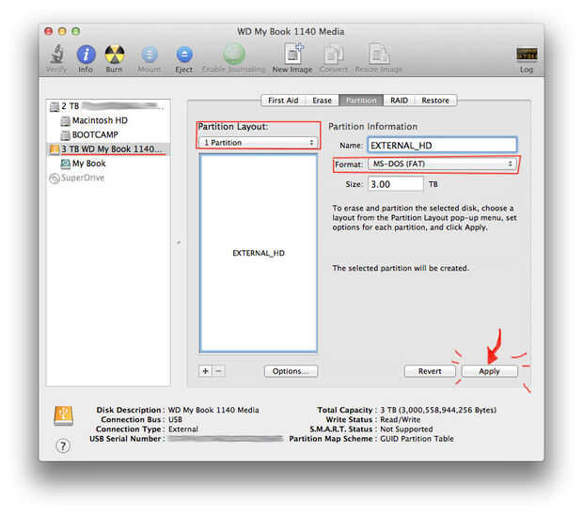Image resolution: width=583 pixels, height=515 pixels.
Task: Click the Total Capacity value text
Action: (x=438, y=410)
